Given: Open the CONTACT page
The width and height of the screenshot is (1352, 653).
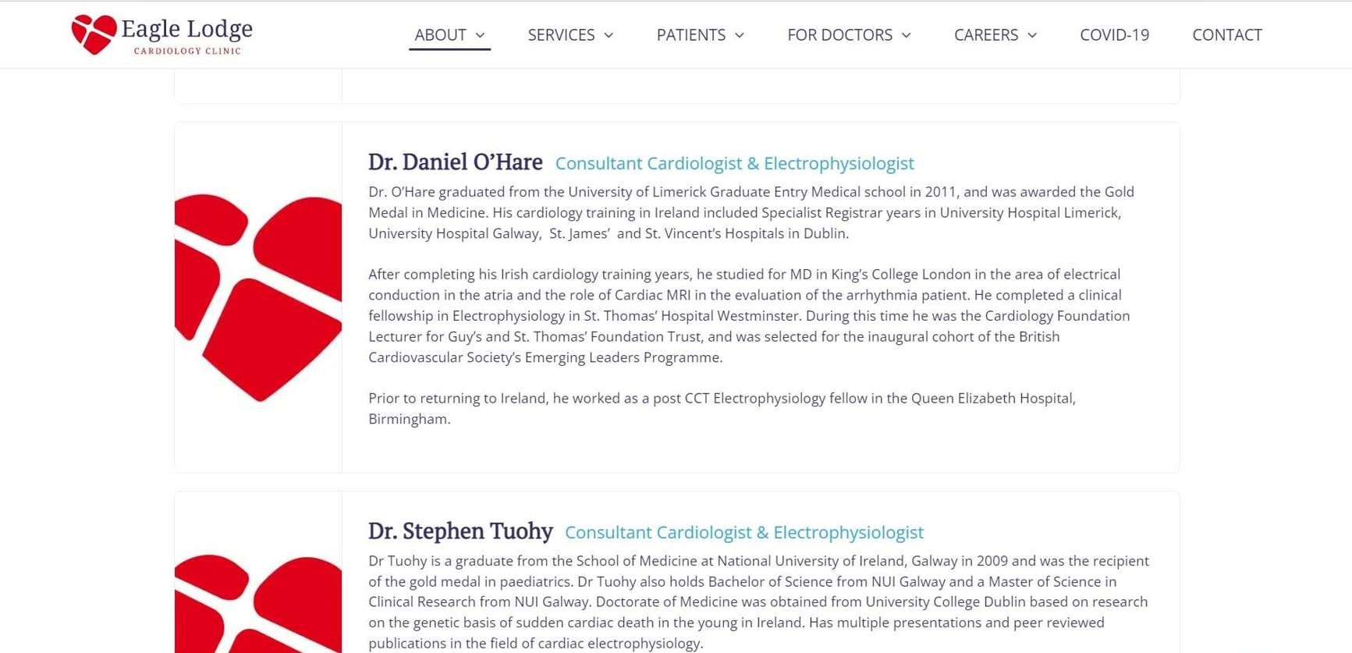Looking at the screenshot, I should tap(1226, 35).
